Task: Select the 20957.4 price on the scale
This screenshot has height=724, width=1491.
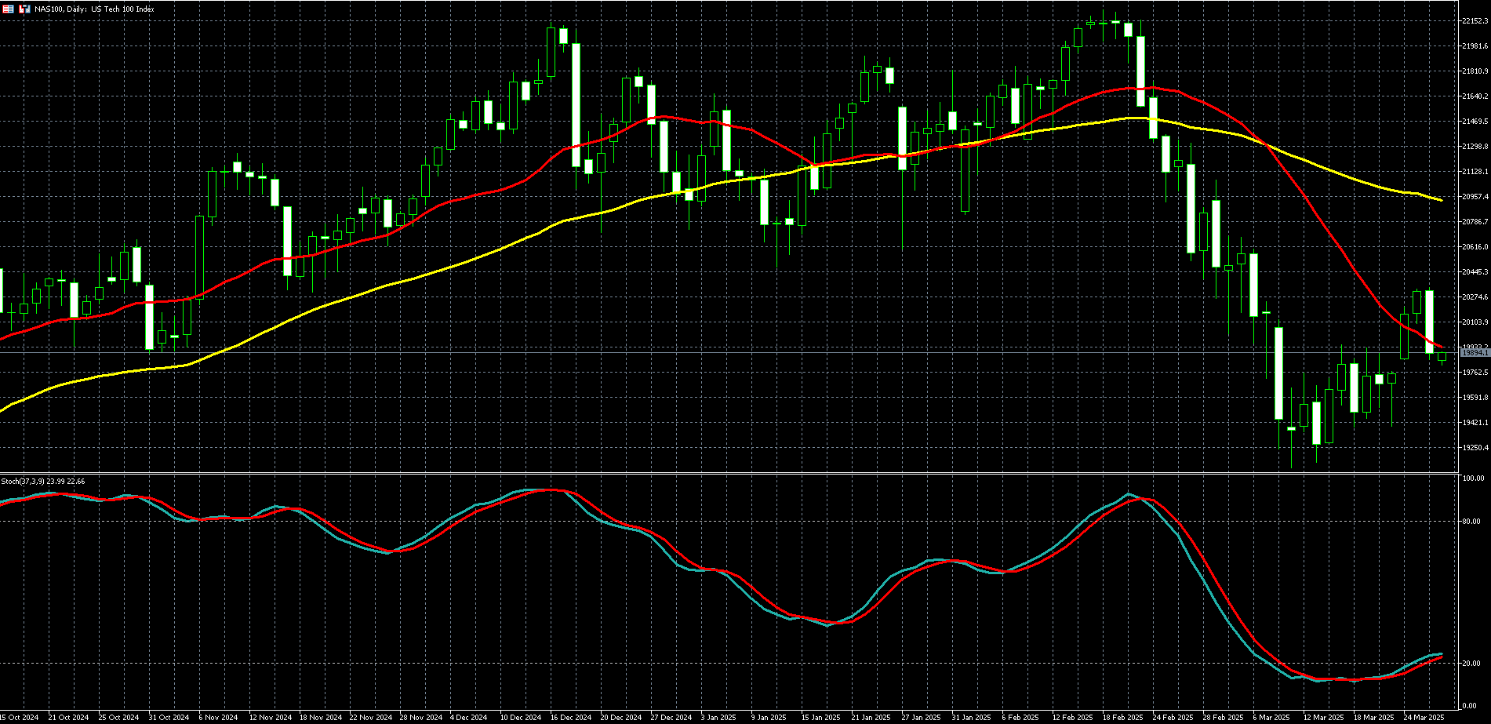Action: tap(1475, 197)
